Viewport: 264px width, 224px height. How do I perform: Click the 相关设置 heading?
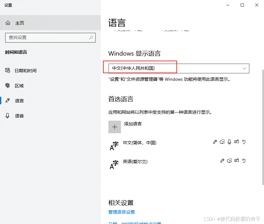(121, 203)
